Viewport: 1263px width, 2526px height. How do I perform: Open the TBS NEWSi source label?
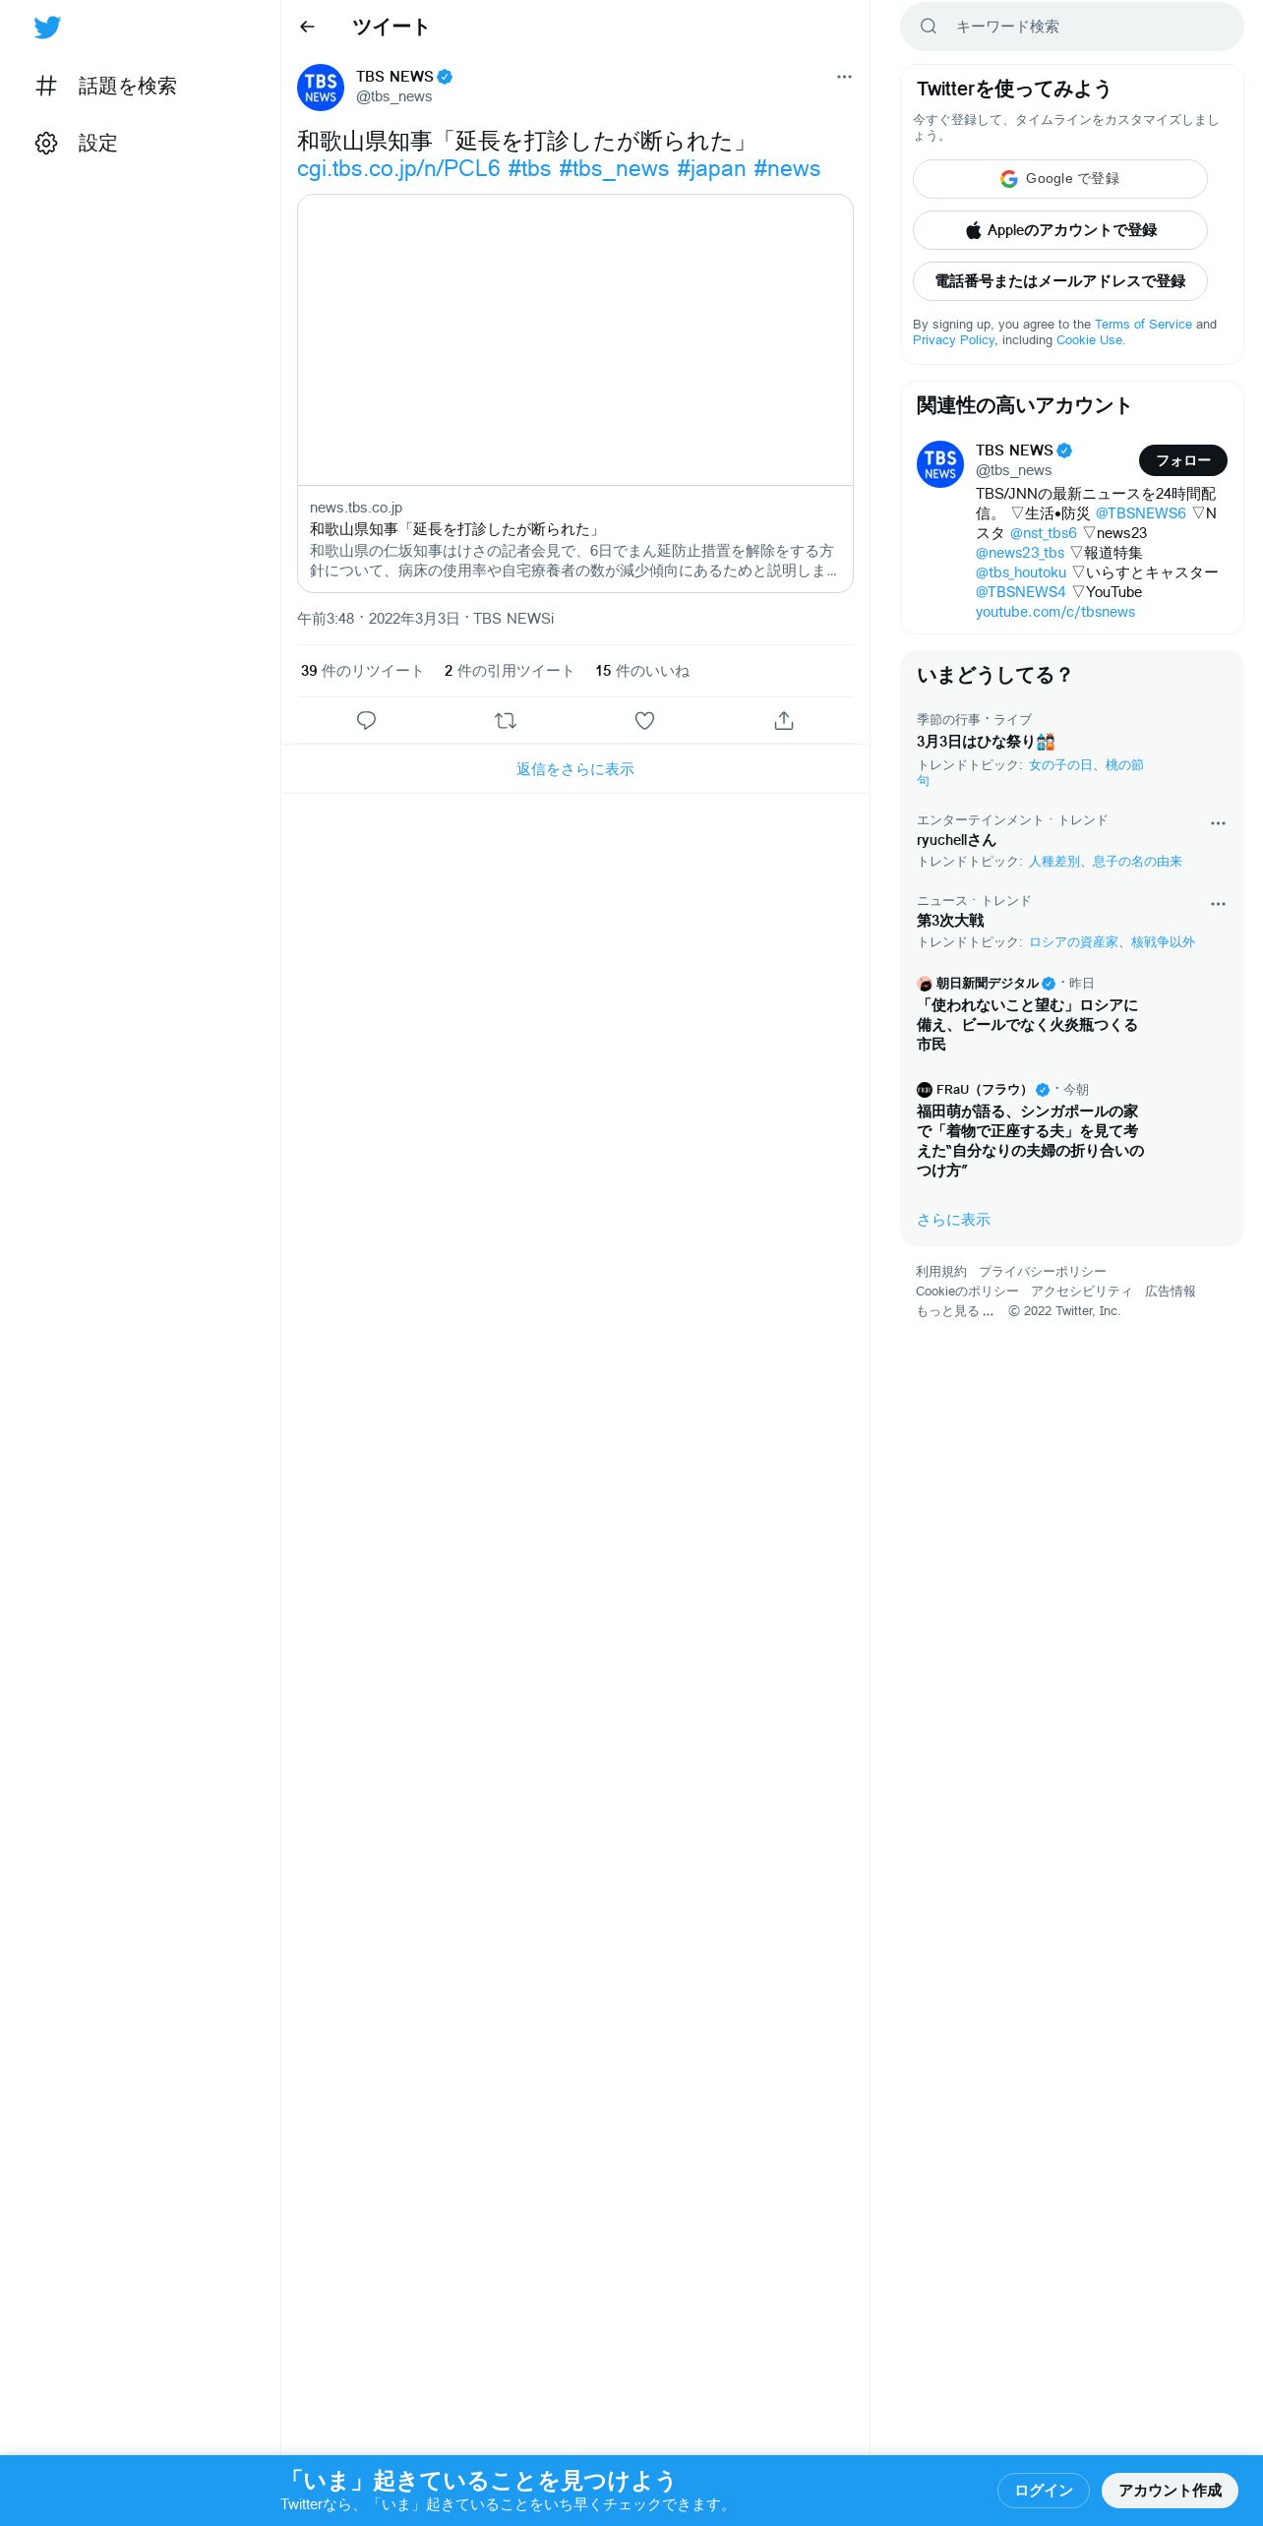[x=513, y=619]
